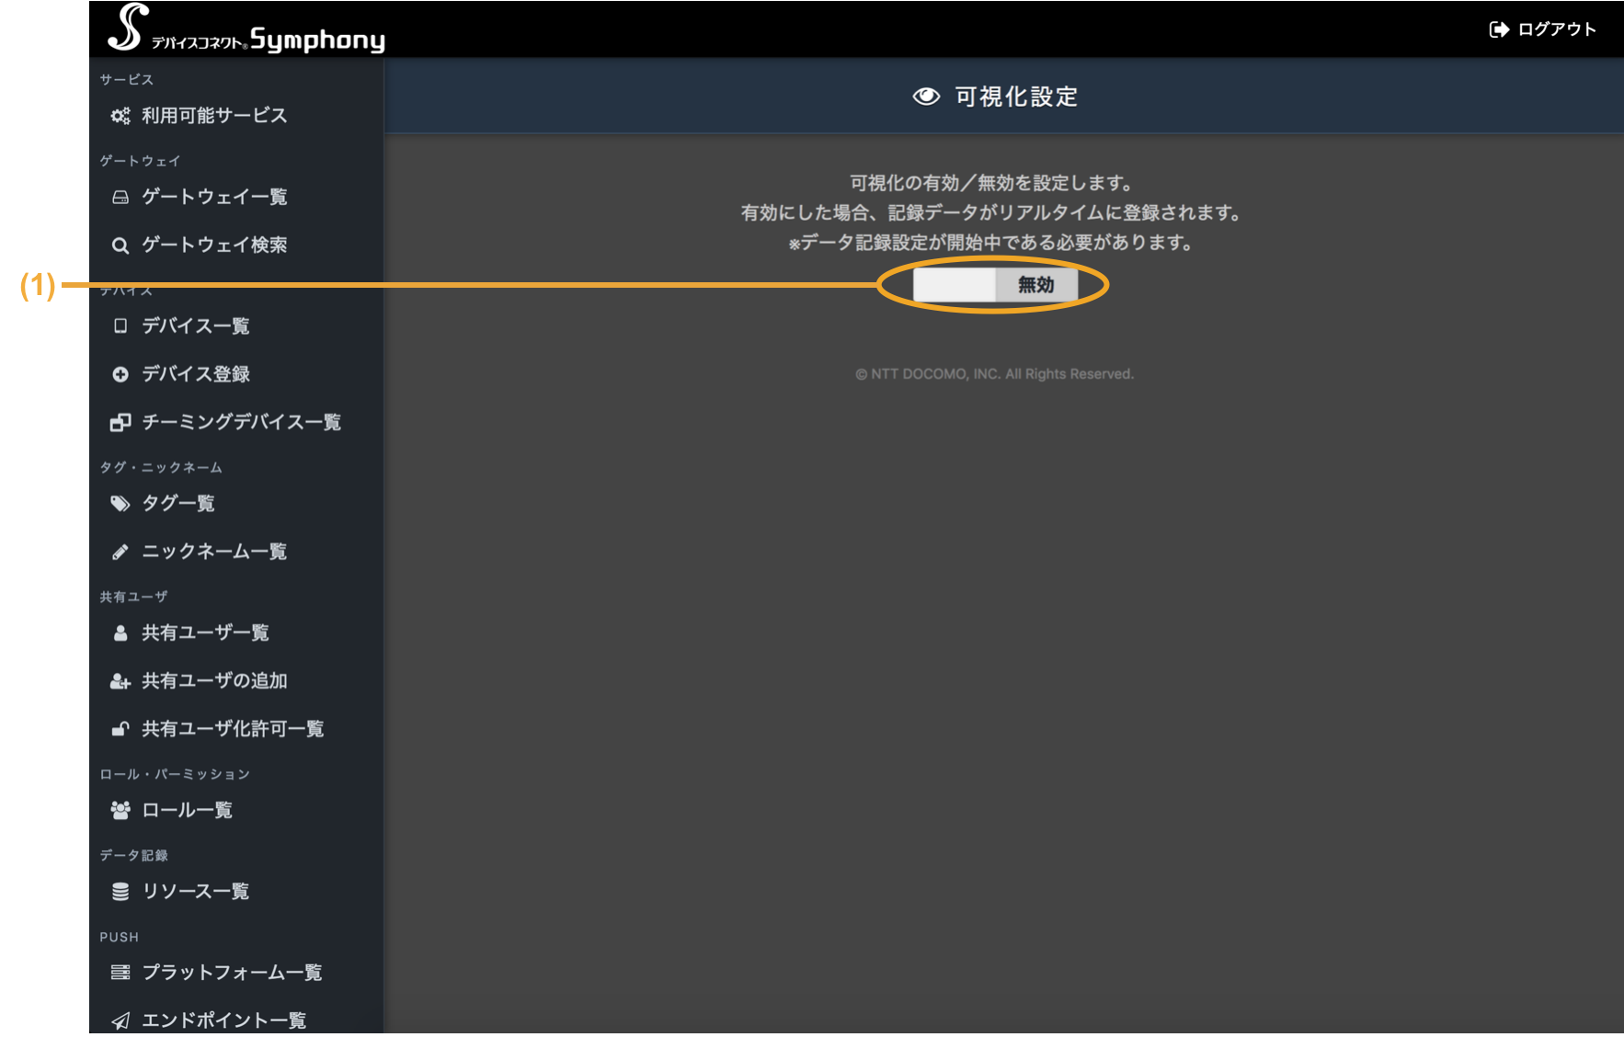The width and height of the screenshot is (1624, 1037).
Task: Click the 可視化設定 page title
Action: (x=1016, y=97)
